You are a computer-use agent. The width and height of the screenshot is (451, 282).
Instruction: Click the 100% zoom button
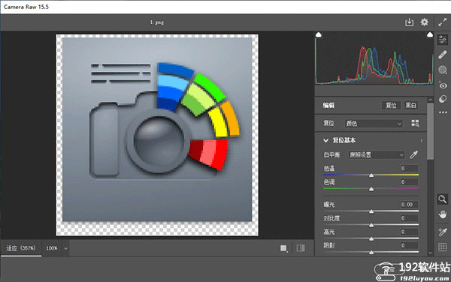(52, 248)
